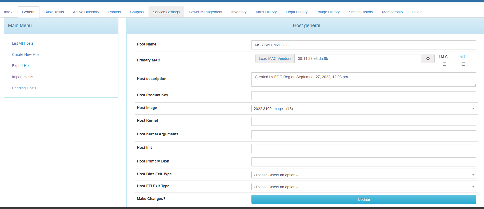Screen dimensions: 484x209
Task: View the Login History tab
Action: [x=297, y=12]
